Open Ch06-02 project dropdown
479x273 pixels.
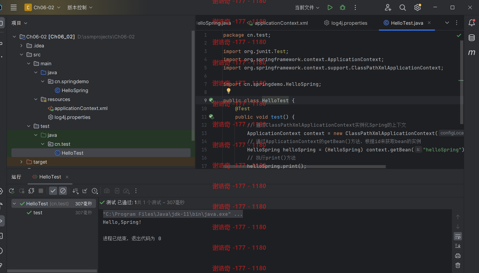coord(42,7)
